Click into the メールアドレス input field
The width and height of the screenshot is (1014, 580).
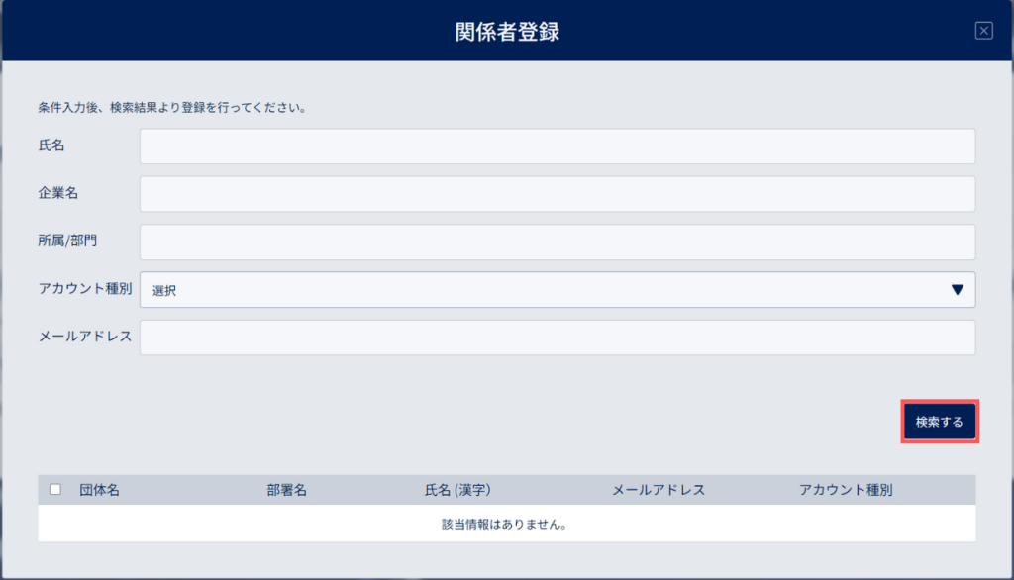click(x=558, y=338)
